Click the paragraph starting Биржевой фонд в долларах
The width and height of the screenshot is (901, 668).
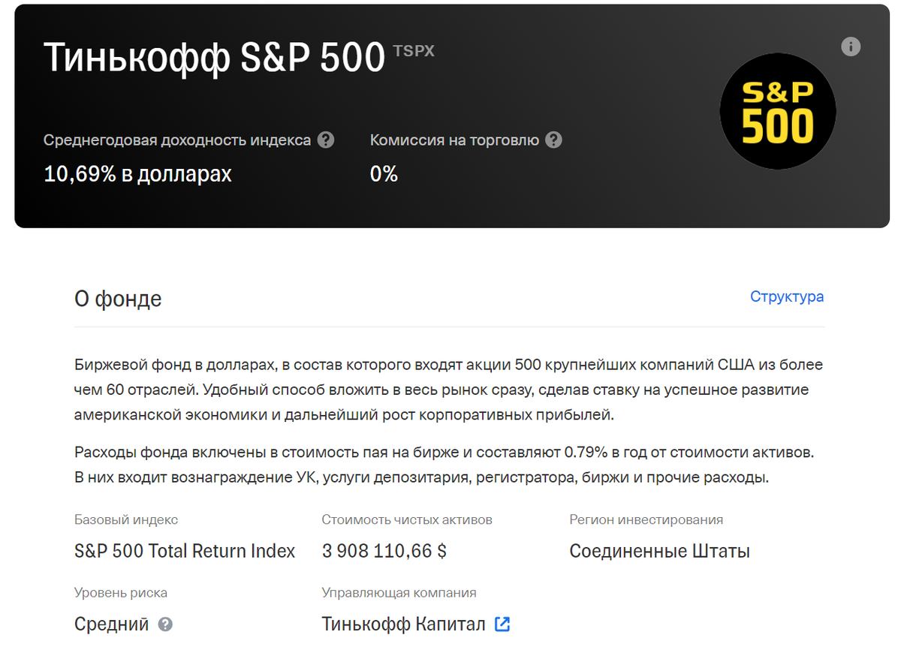[449, 390]
